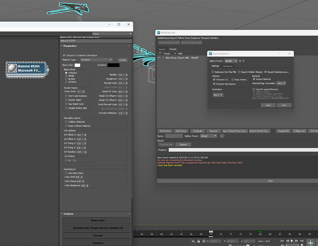Image resolution: width=318 pixels, height=246 pixels.
Task: Click the MultiExporter title bar icon
Action: click(x=159, y=32)
